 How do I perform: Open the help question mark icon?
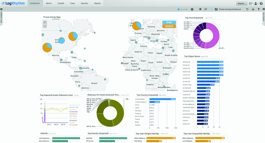coord(261,3)
